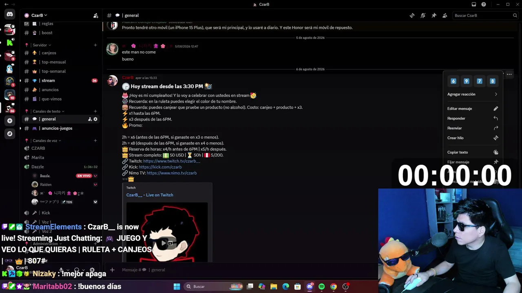Add a server with the plus button
Screen dimensions: 522x293
tap(10, 120)
